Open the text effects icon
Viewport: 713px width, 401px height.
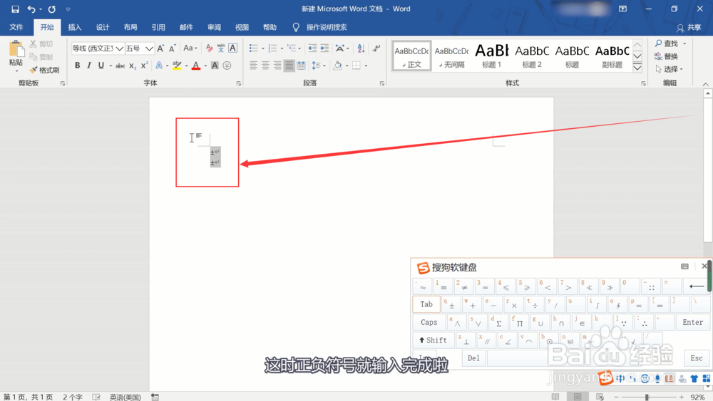coord(159,66)
